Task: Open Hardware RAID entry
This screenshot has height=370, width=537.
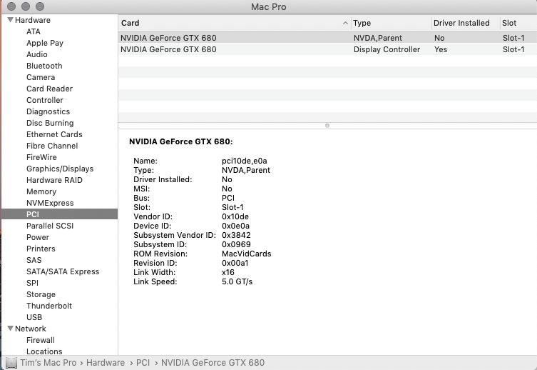Action: click(54, 180)
